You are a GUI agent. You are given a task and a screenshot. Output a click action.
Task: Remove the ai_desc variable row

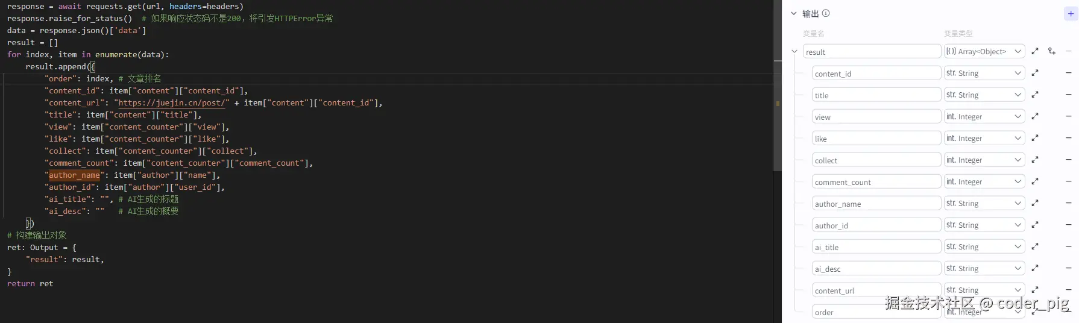(x=1068, y=268)
